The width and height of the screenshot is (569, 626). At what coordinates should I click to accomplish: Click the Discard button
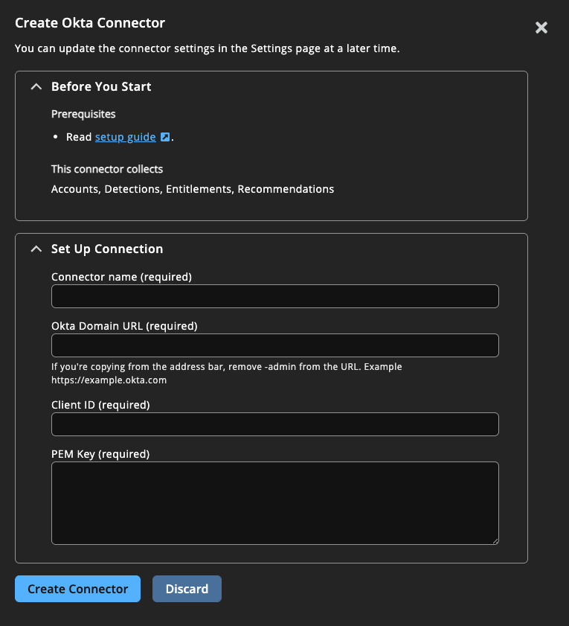(187, 588)
